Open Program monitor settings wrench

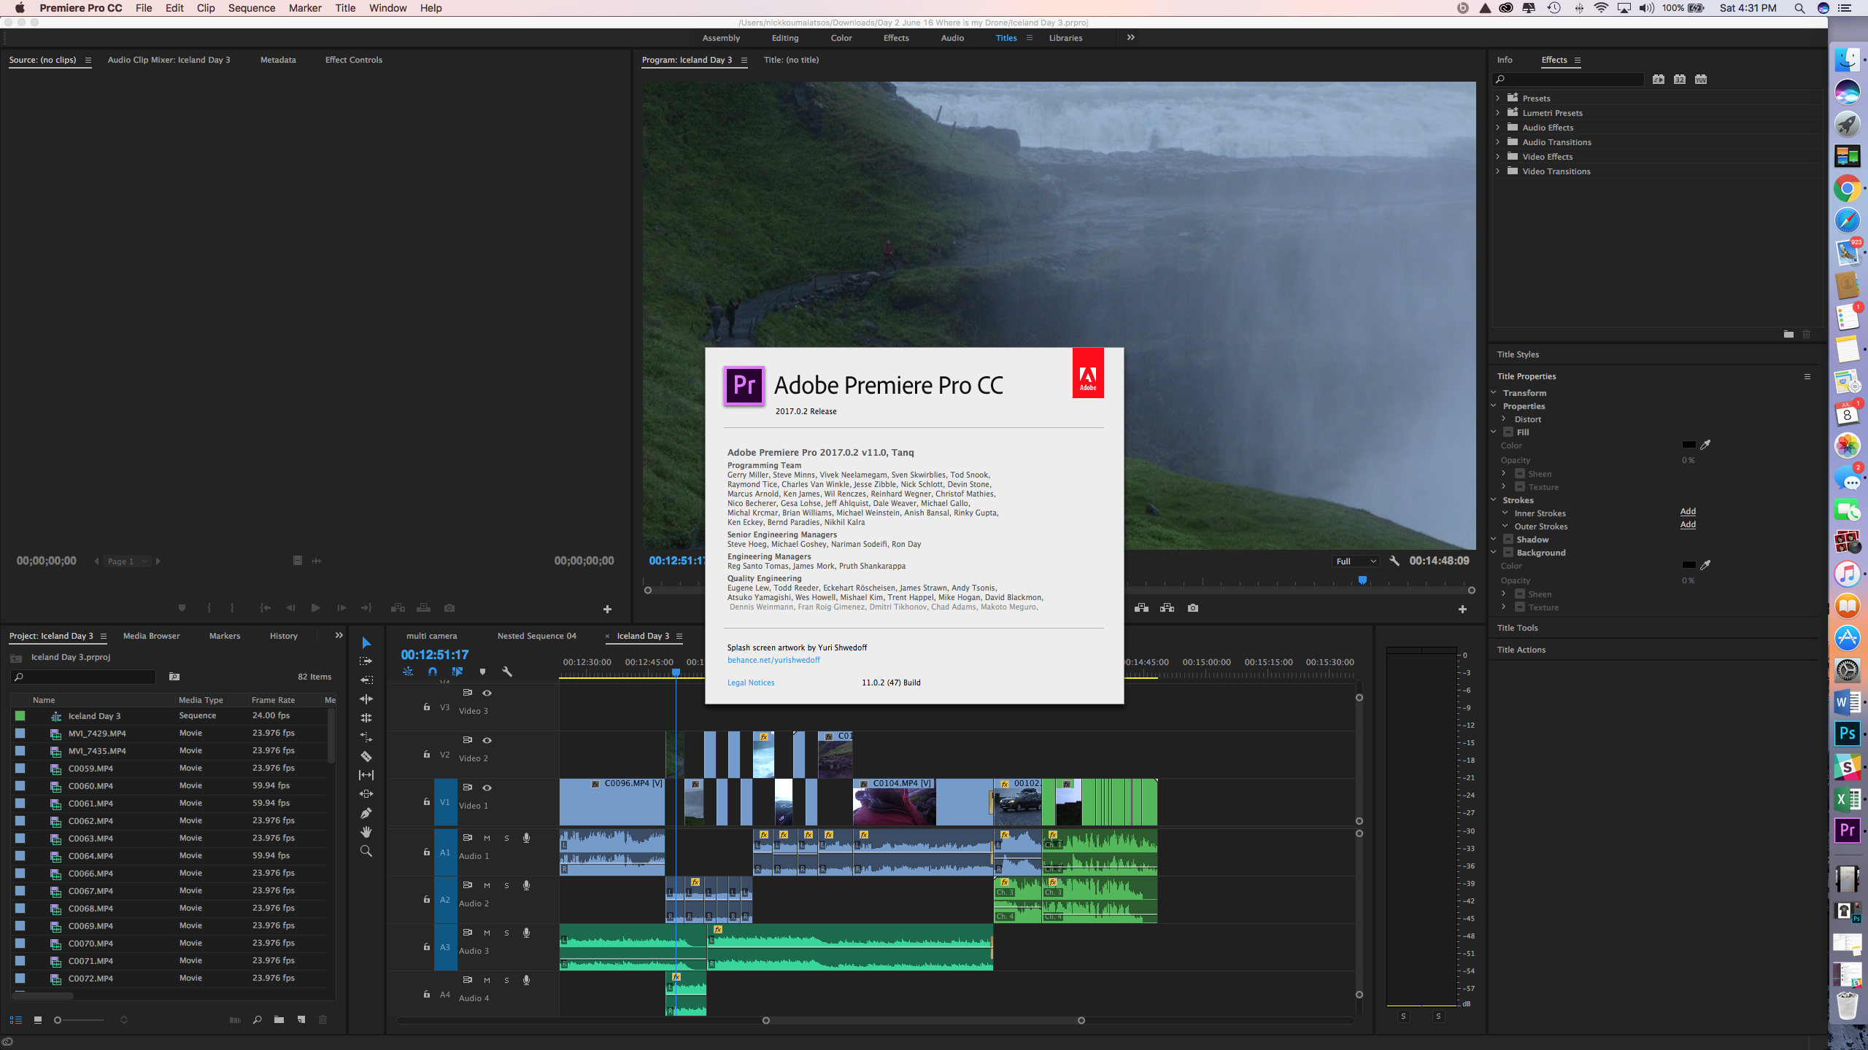1394,561
